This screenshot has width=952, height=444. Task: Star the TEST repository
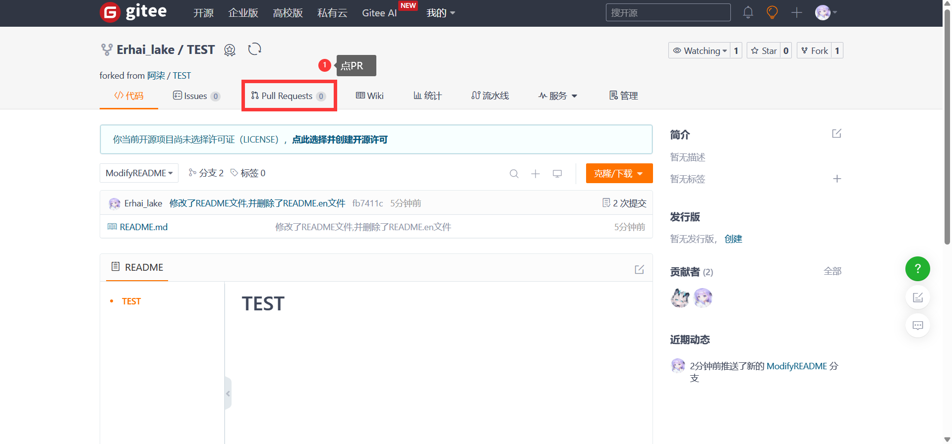(764, 50)
